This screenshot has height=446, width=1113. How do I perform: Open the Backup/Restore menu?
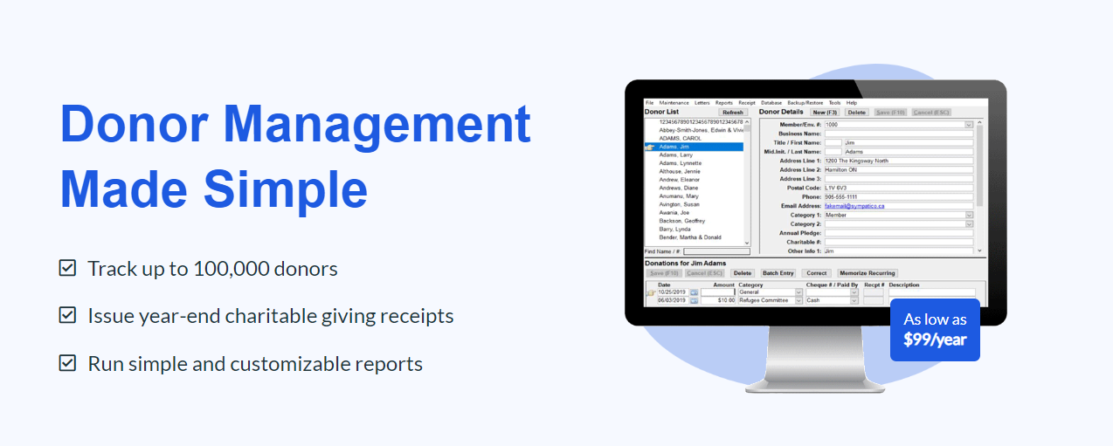(x=805, y=103)
